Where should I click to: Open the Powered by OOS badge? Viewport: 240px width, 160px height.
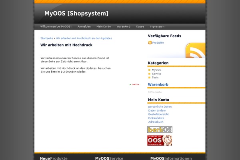(160, 140)
